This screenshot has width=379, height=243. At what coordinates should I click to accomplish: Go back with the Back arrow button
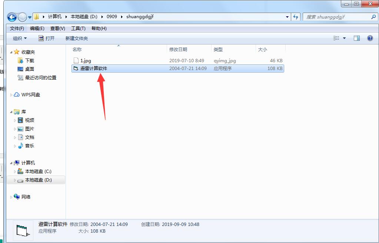pos(12,17)
